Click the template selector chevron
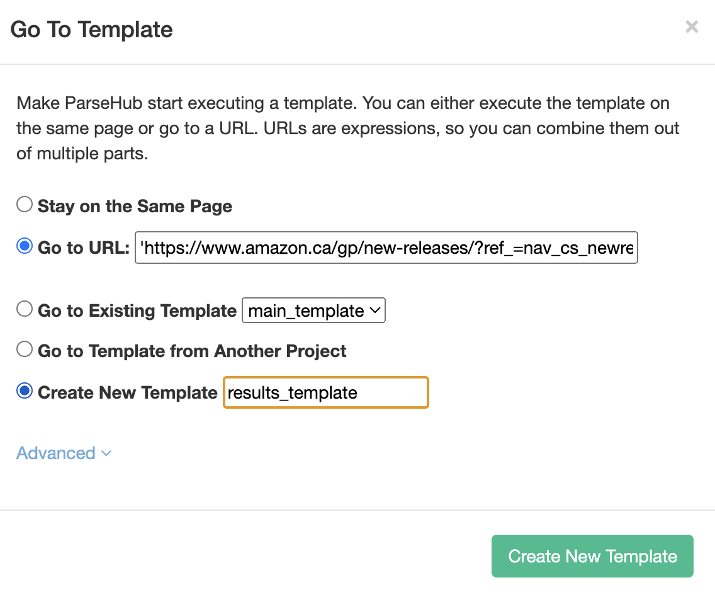Screen dimensions: 715x592 [376, 310]
